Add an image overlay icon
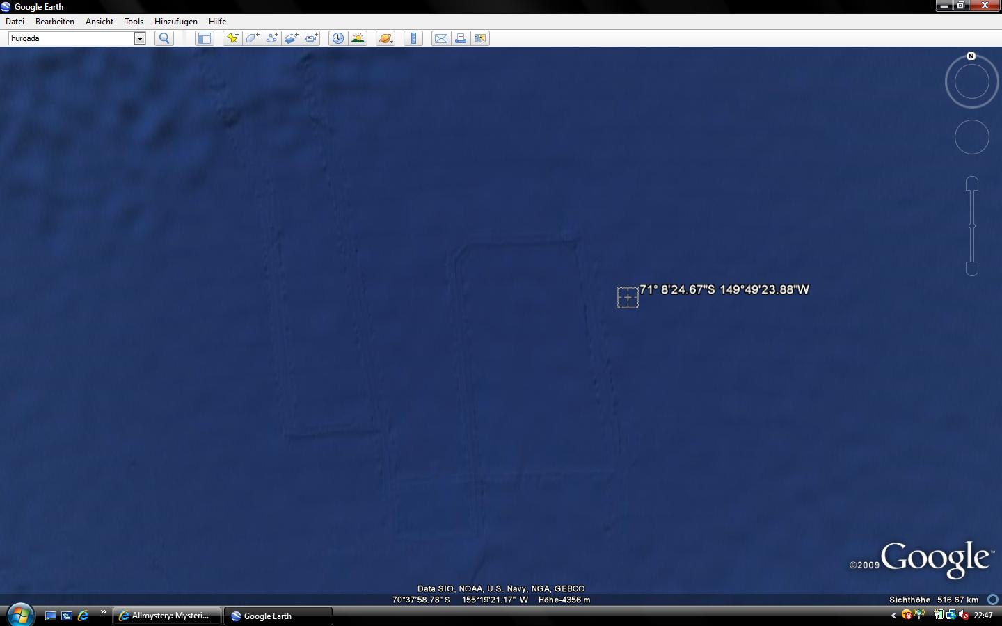This screenshot has width=1002, height=626. pyautogui.click(x=292, y=38)
